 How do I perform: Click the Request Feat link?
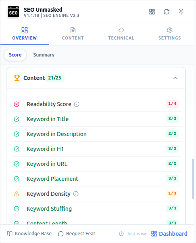click(x=77, y=234)
